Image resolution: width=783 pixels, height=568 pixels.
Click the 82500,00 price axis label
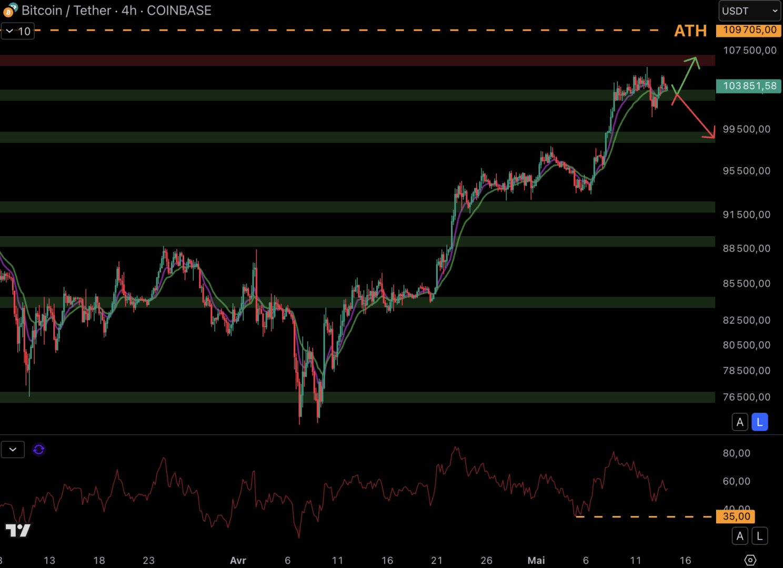click(x=747, y=320)
